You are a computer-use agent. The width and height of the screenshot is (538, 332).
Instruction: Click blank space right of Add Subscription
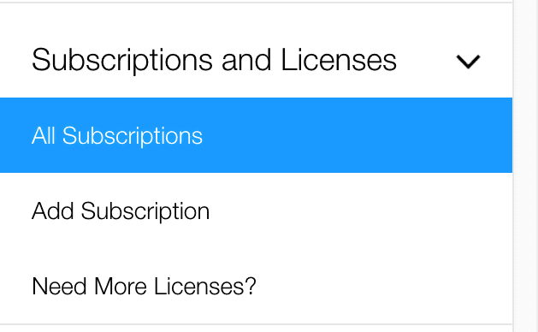[360, 210]
